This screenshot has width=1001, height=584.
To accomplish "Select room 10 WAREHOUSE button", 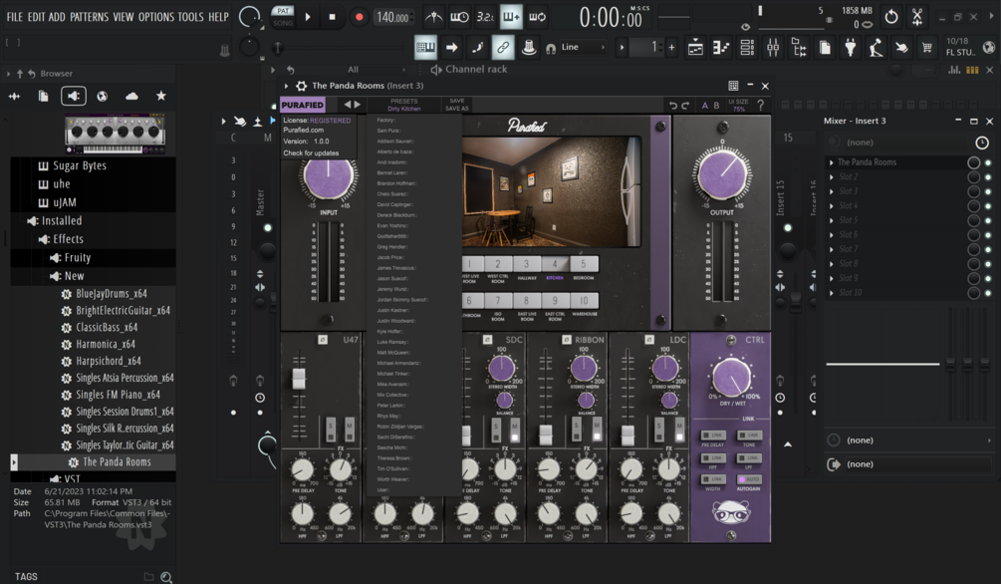I will coord(584,300).
